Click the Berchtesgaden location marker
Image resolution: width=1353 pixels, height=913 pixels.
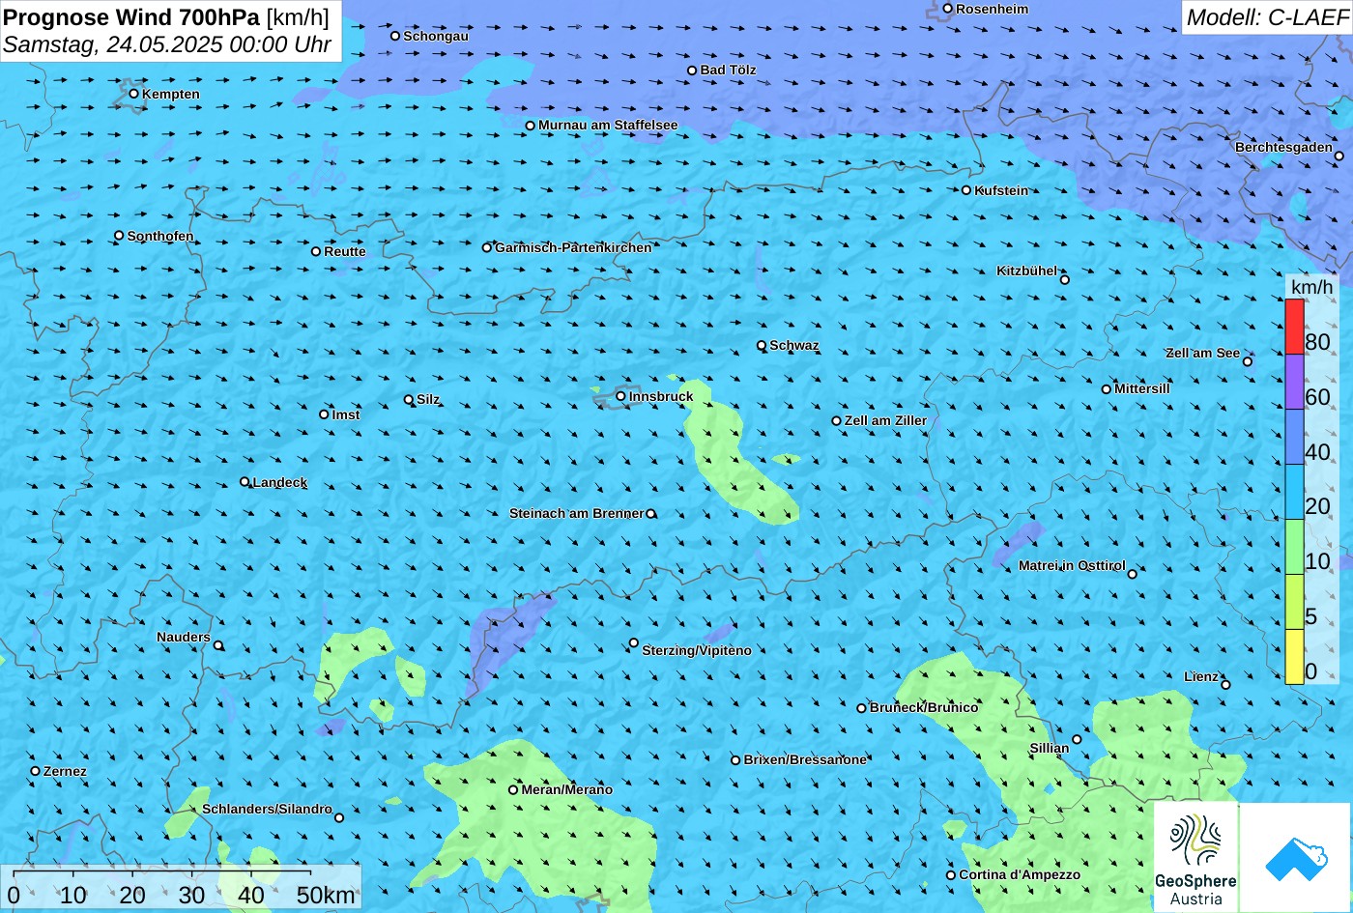pos(1339,156)
